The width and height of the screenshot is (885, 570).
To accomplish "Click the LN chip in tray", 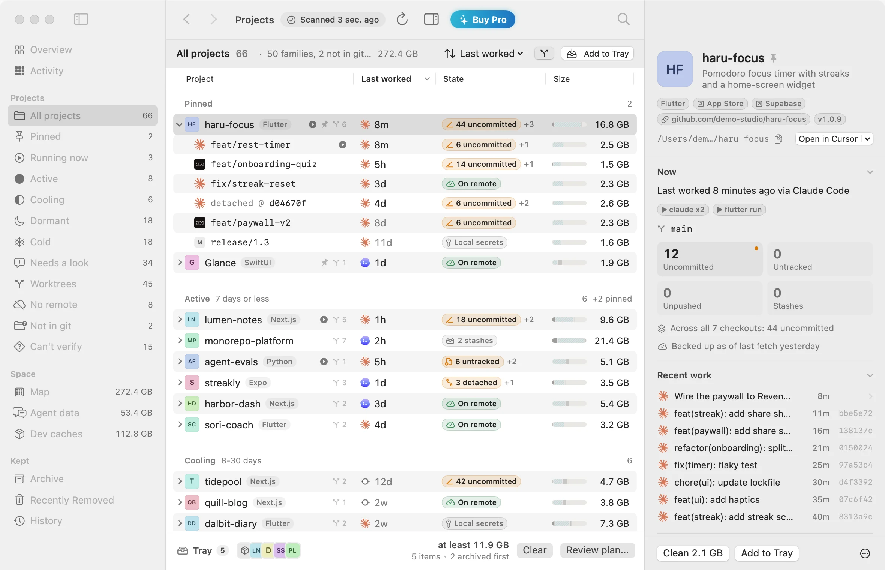I will (x=256, y=550).
